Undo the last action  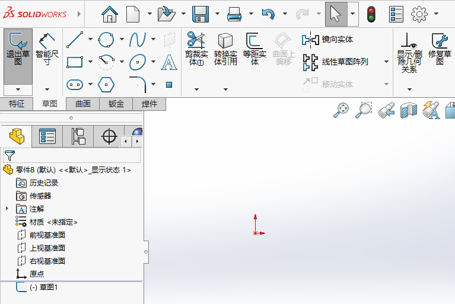tap(268, 14)
